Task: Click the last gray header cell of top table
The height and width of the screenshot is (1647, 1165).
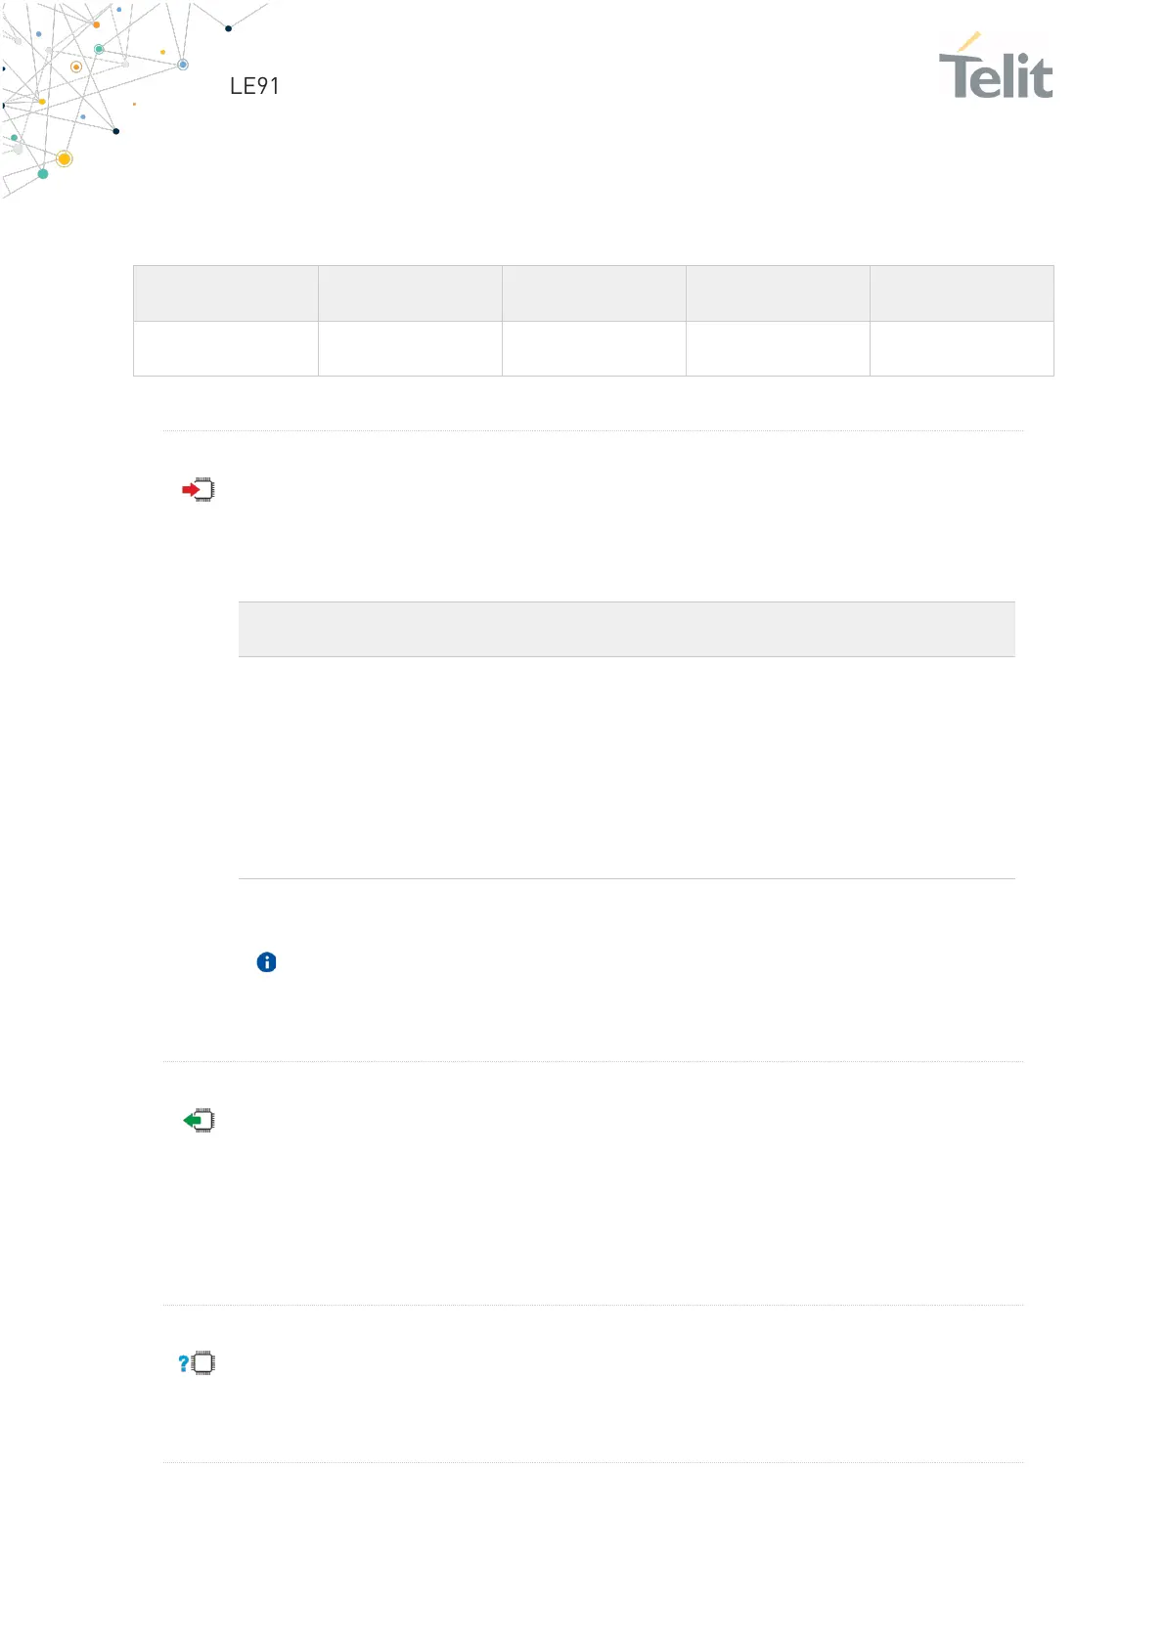Action: point(962,293)
